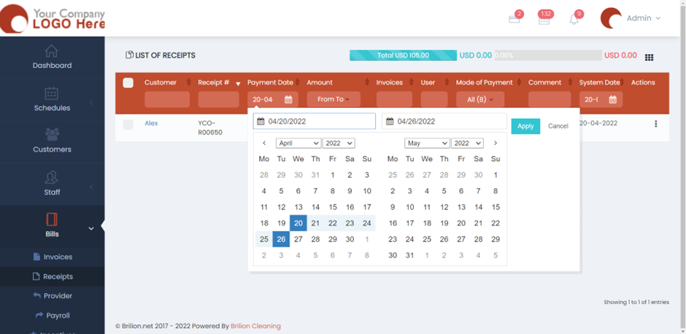Image resolution: width=686 pixels, height=334 pixels.
Task: Go to next month with right arrow
Action: [x=496, y=143]
